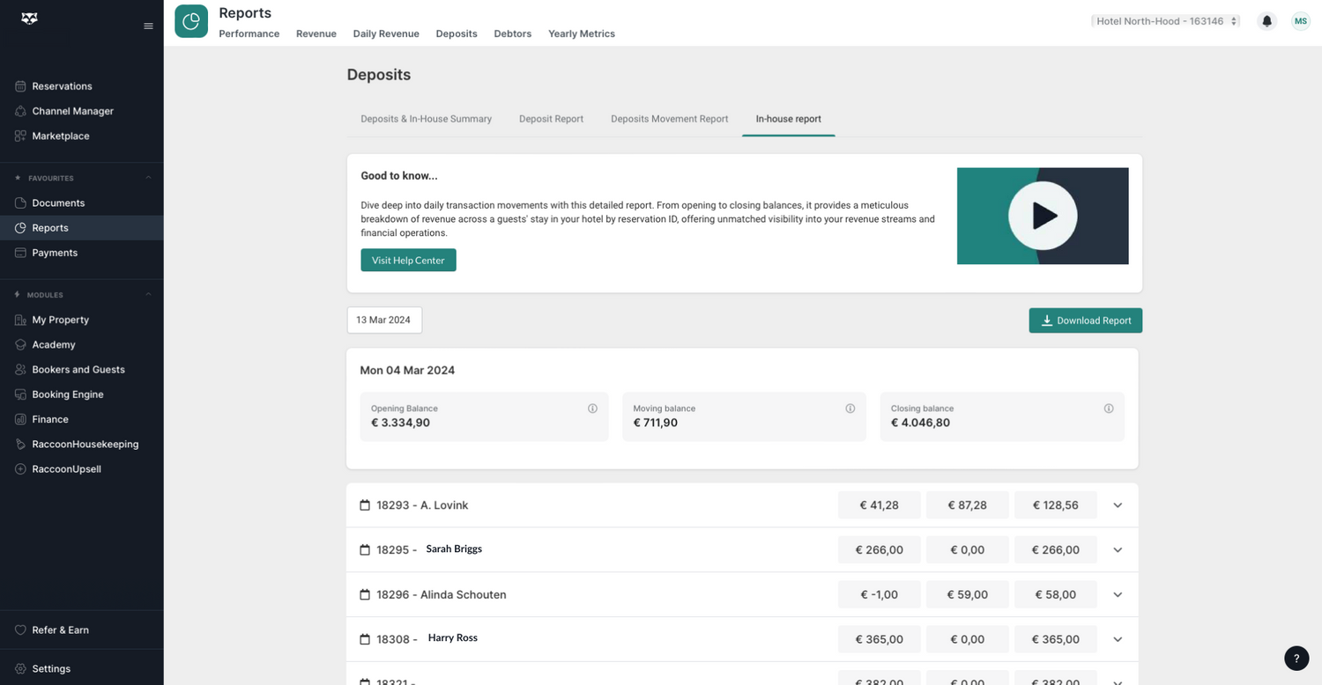1322x685 pixels.
Task: Open Channel Manager in the sidebar
Action: pyautogui.click(x=72, y=111)
